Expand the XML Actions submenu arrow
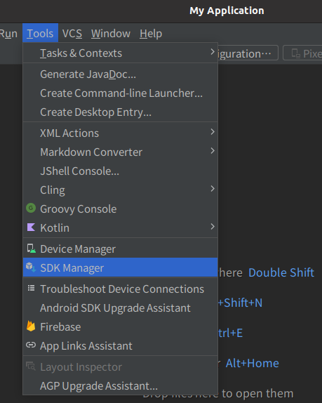This screenshot has width=322, height=403. tap(213, 132)
